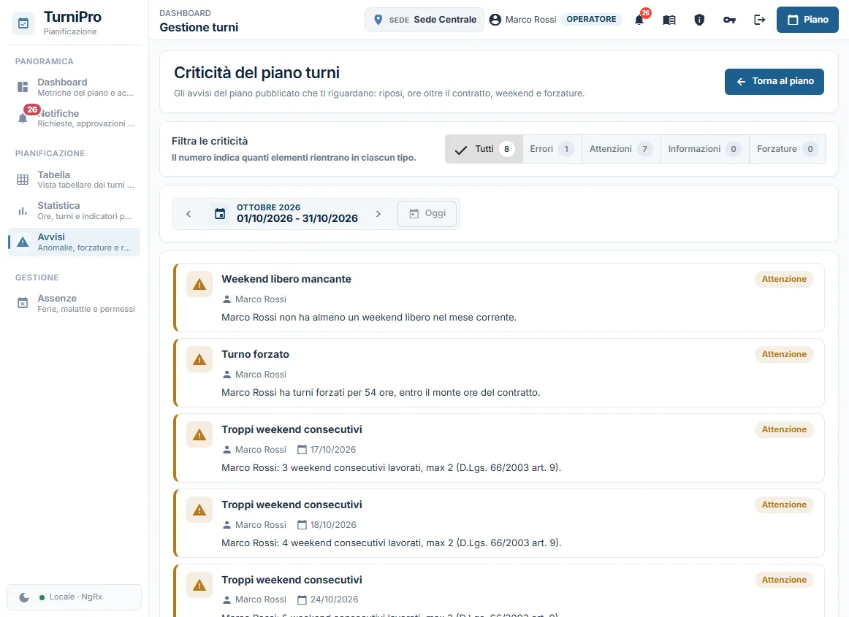849x617 pixels.
Task: Open Notifiche in the sidebar
Action: pos(75,118)
